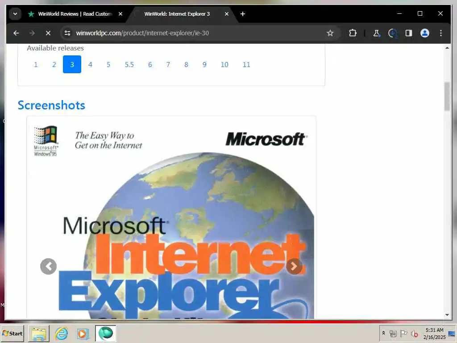The image size is (457, 343).
Task: Select release 5.5
Action: [x=129, y=64]
